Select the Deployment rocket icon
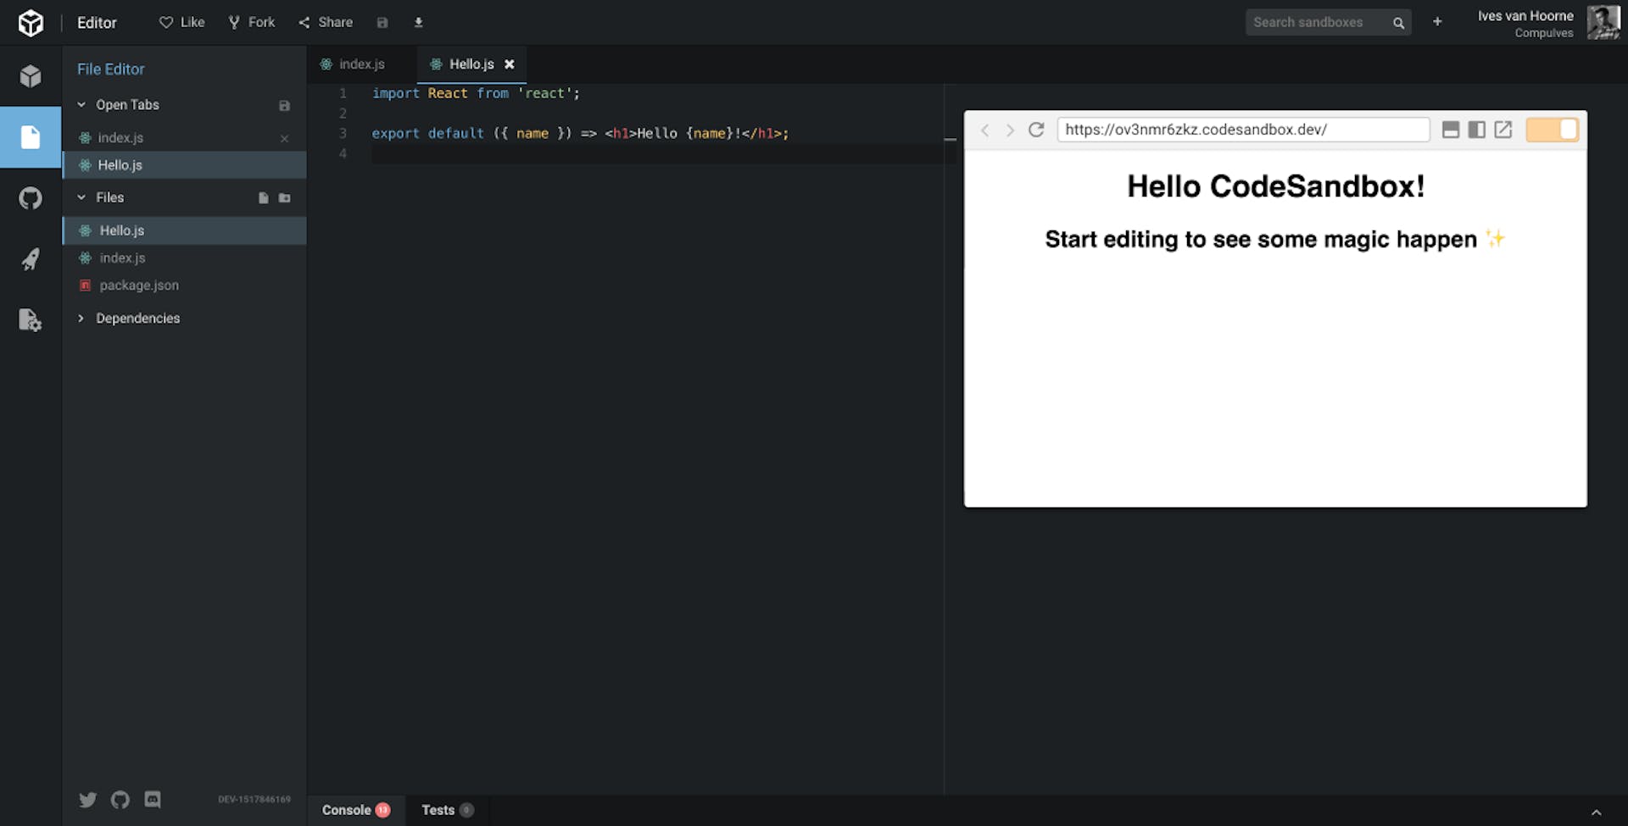Image resolution: width=1628 pixels, height=826 pixels. tap(31, 258)
